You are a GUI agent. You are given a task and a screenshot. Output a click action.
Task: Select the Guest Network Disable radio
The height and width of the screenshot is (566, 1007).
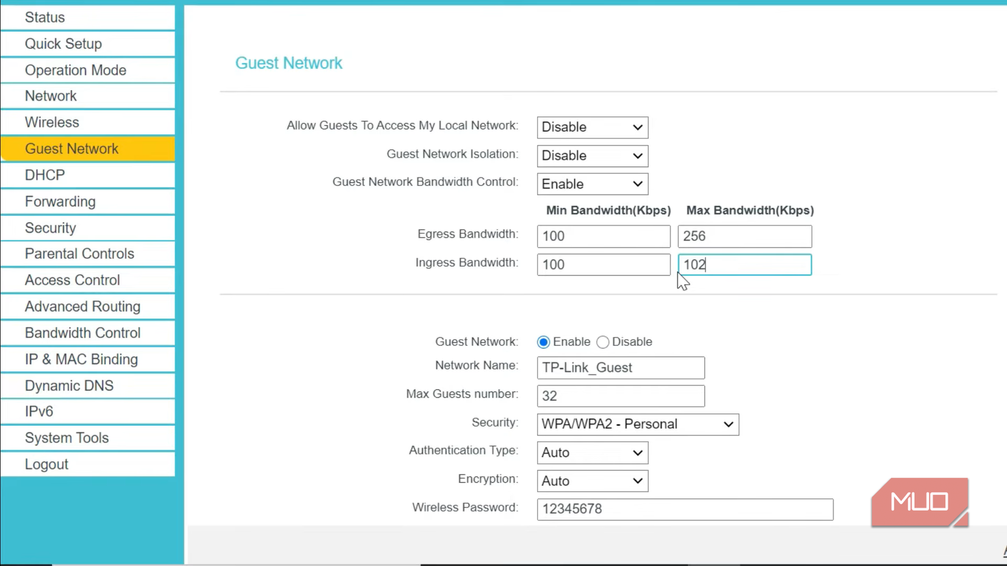[x=603, y=342]
